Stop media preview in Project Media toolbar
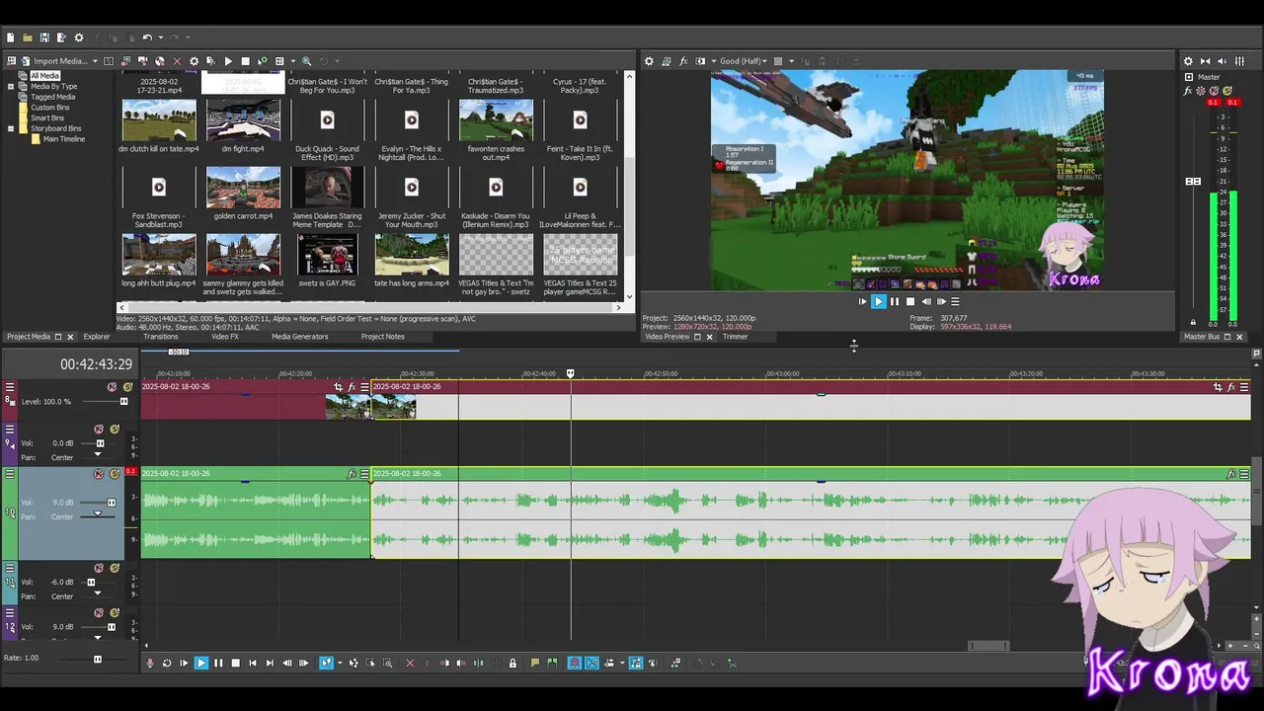The width and height of the screenshot is (1264, 711). (245, 61)
